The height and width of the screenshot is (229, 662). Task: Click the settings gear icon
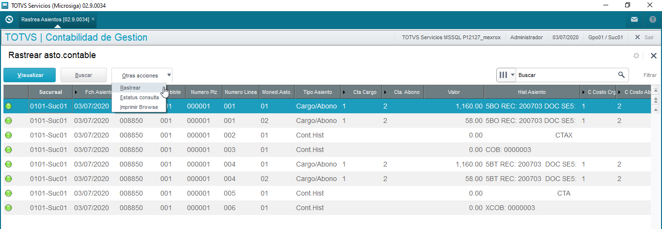636,56
